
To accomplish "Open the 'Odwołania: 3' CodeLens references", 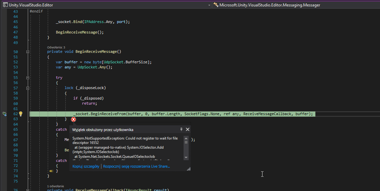I will coord(56,47).
